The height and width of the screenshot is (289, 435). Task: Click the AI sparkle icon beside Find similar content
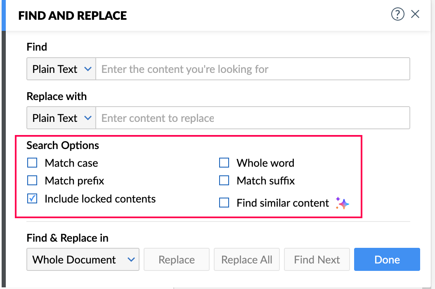343,203
